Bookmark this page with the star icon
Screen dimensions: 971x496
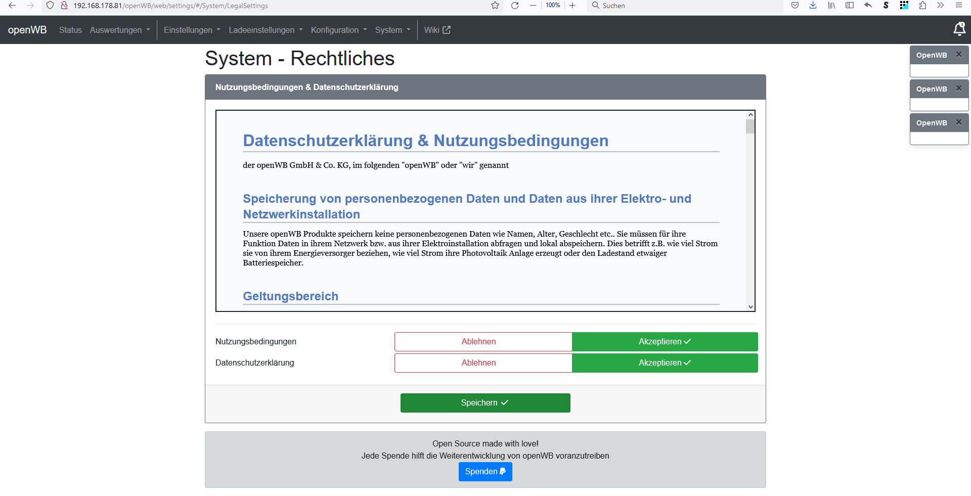point(495,6)
